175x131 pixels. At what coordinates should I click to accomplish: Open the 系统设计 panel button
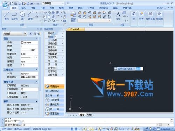tap(55, 91)
